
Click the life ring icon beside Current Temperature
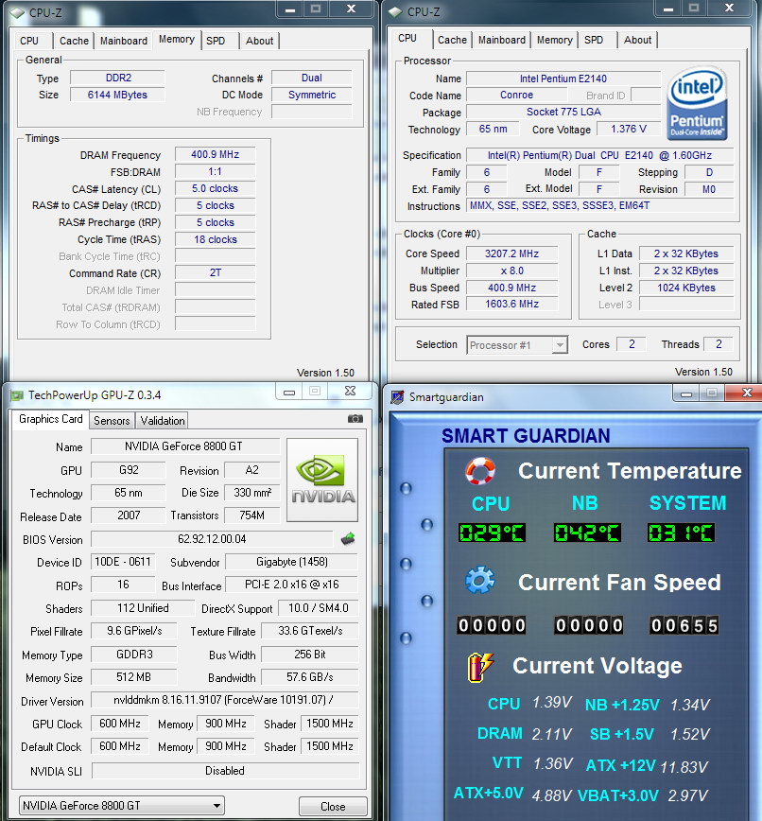click(x=480, y=470)
